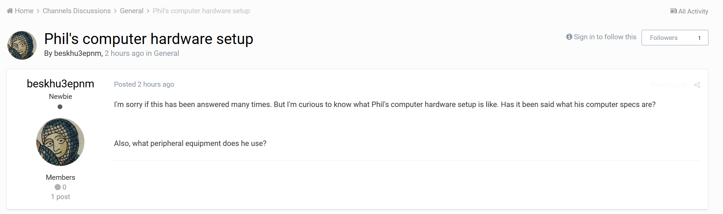Click the Home house icon in breadcrumb

[10, 11]
